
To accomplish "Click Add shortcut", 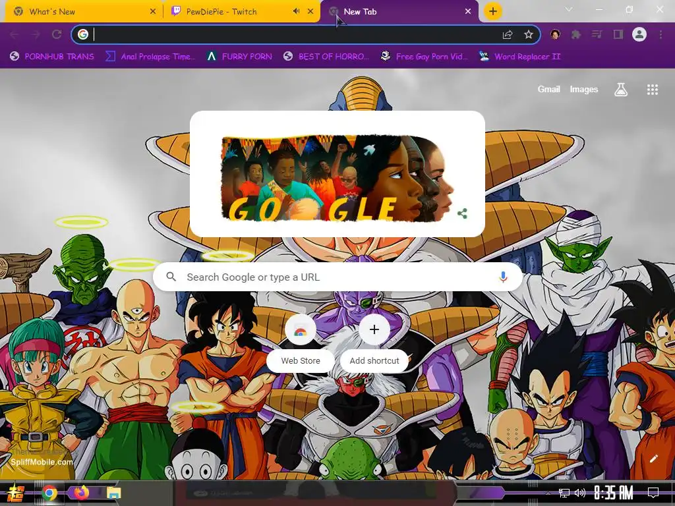I will pyautogui.click(x=374, y=344).
